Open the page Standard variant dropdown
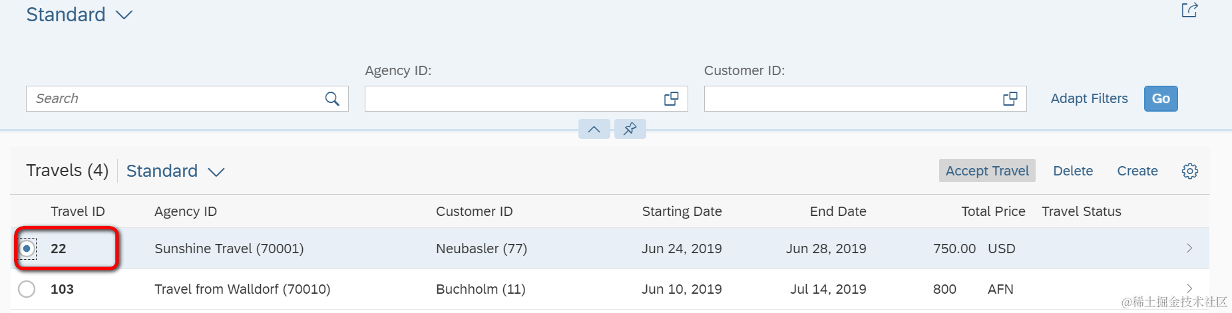The height and width of the screenshot is (313, 1232). [124, 15]
